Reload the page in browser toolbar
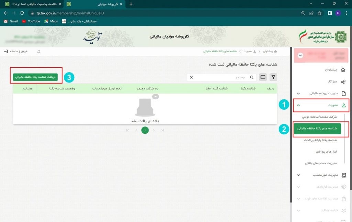352x222 pixels. 22,13
